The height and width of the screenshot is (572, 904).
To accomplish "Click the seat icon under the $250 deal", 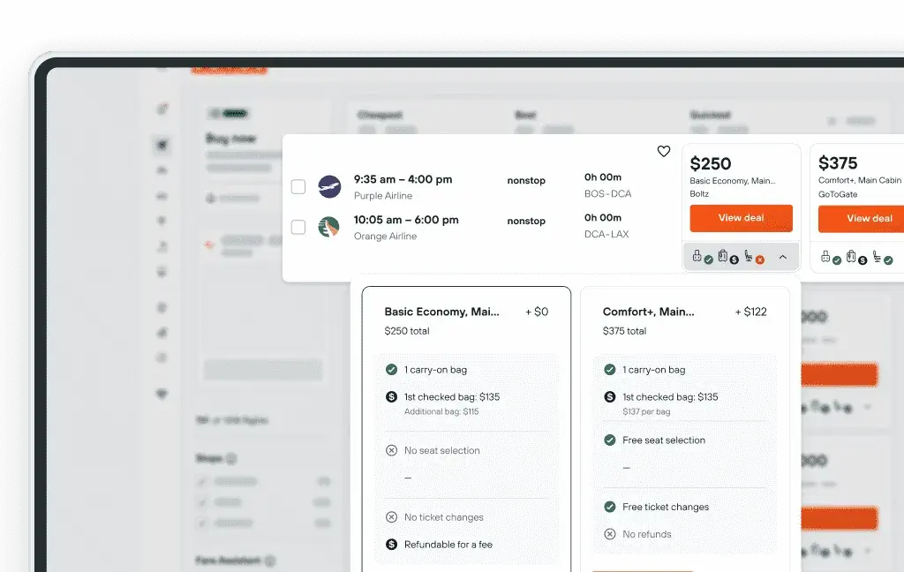I will (x=749, y=255).
